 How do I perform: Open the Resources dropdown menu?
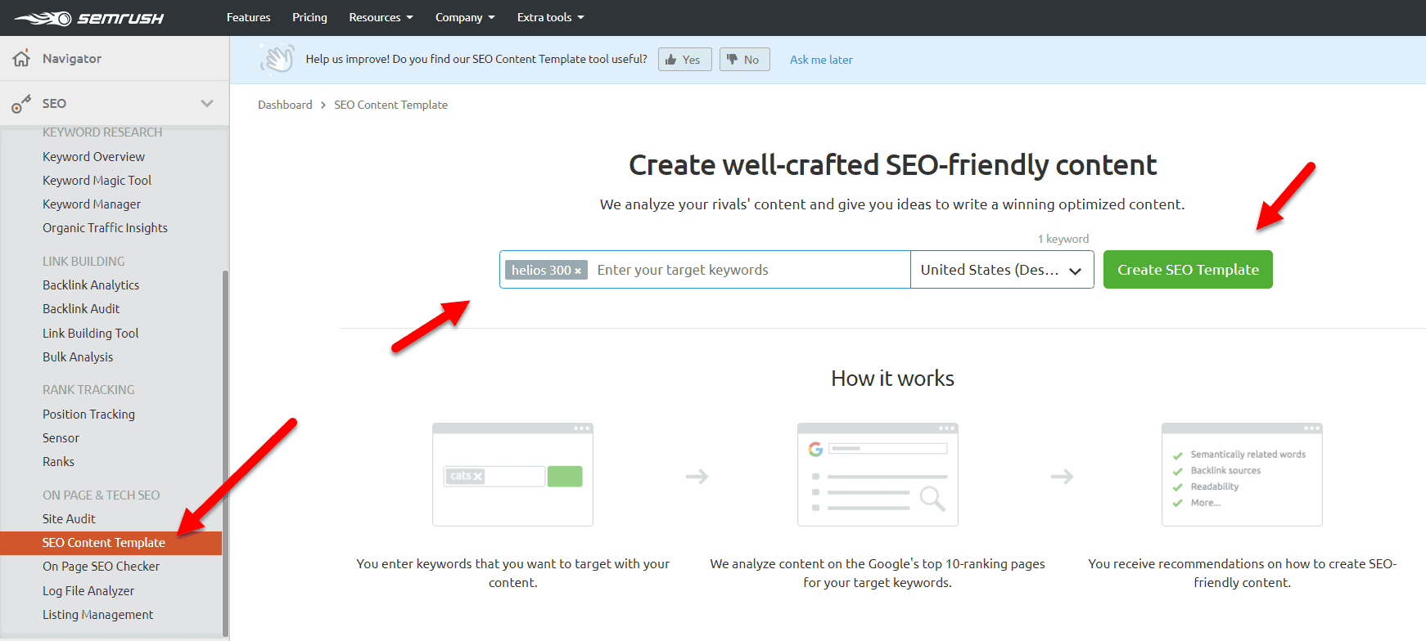tap(381, 17)
